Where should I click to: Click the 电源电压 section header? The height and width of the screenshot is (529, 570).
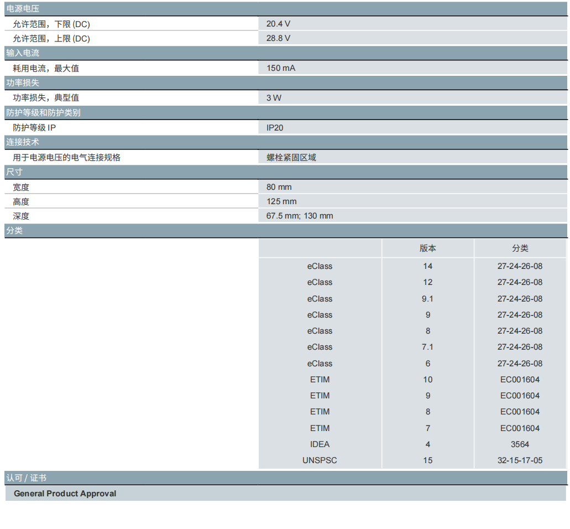coord(23,9)
